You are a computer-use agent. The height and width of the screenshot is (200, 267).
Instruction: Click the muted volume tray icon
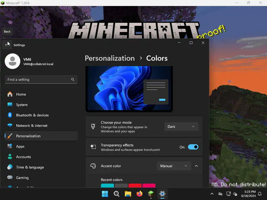coord(235,194)
